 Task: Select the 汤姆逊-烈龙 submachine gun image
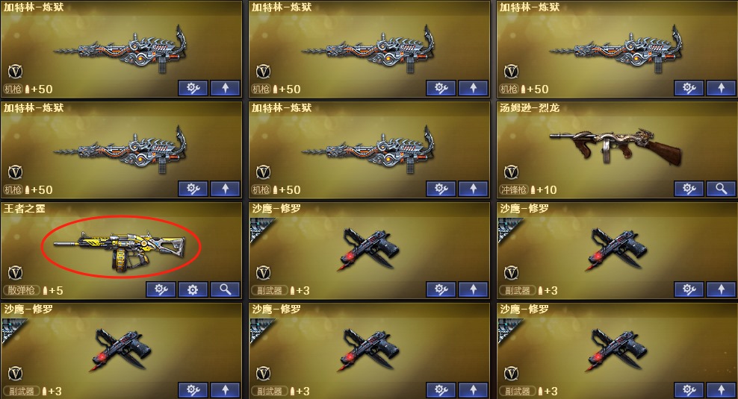point(615,146)
